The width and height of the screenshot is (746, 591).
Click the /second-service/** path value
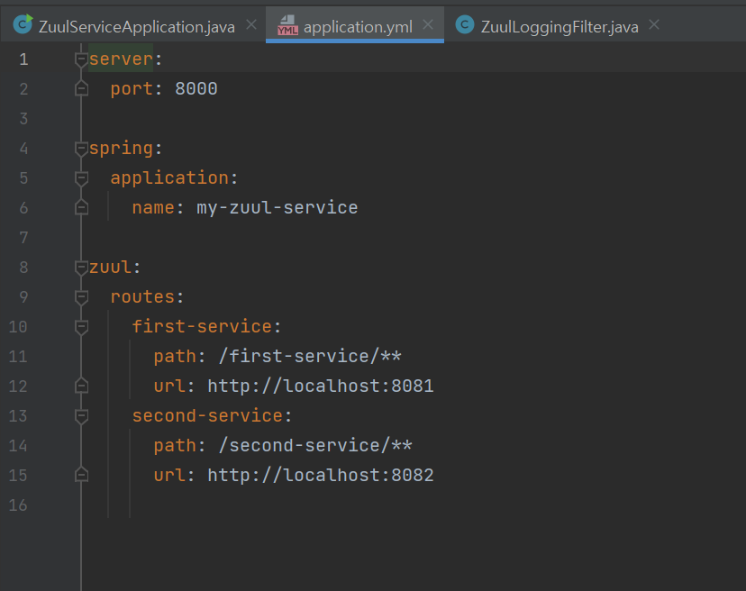(x=315, y=445)
